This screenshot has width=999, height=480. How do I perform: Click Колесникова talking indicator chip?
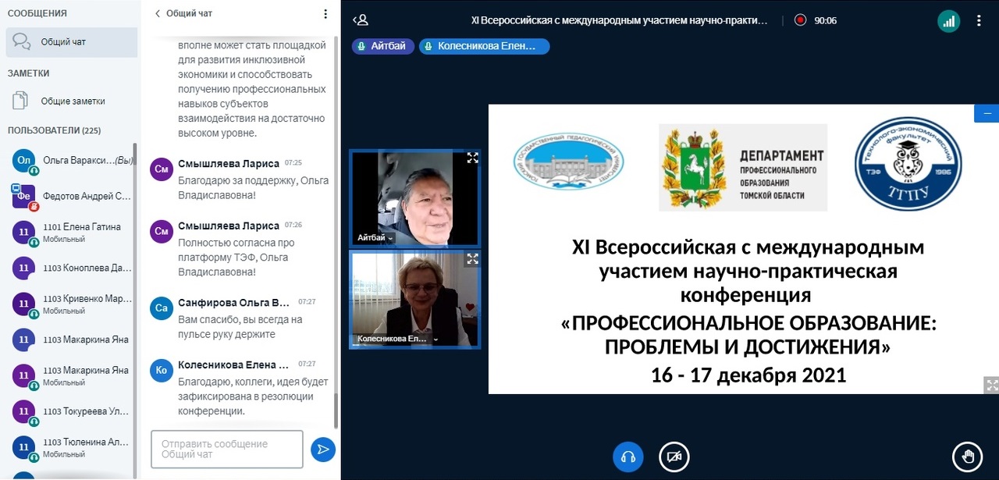[484, 46]
